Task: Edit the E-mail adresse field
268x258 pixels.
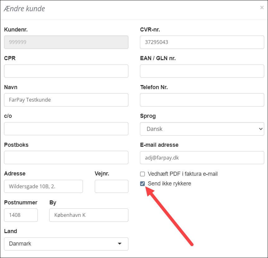Action: point(202,158)
